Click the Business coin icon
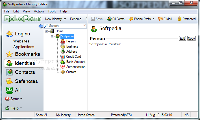 63,46
